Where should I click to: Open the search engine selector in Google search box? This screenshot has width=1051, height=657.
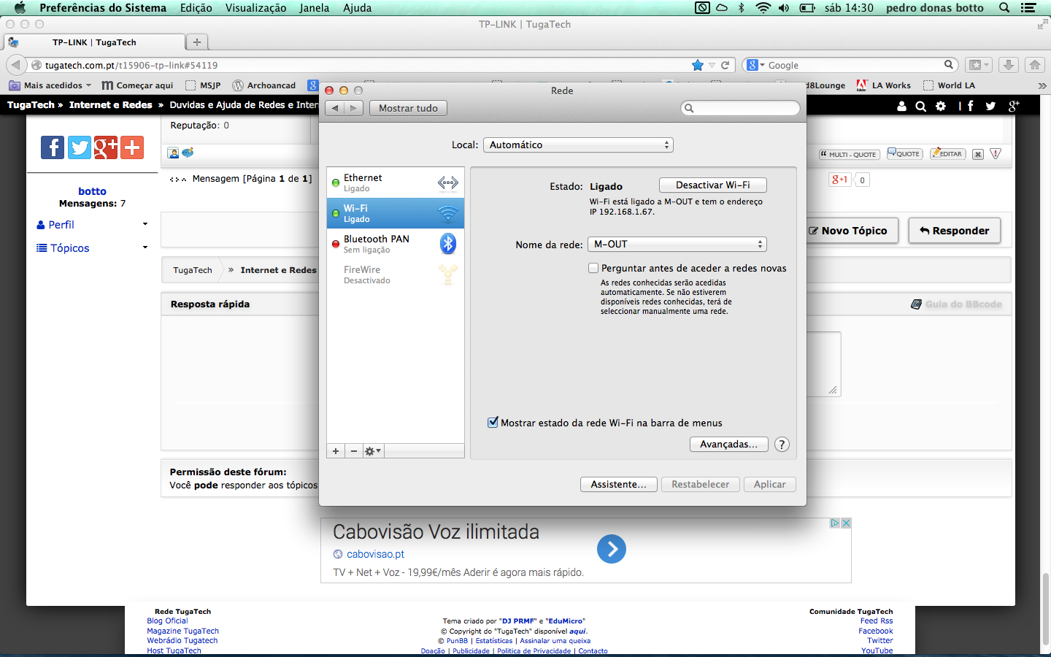[756, 65]
